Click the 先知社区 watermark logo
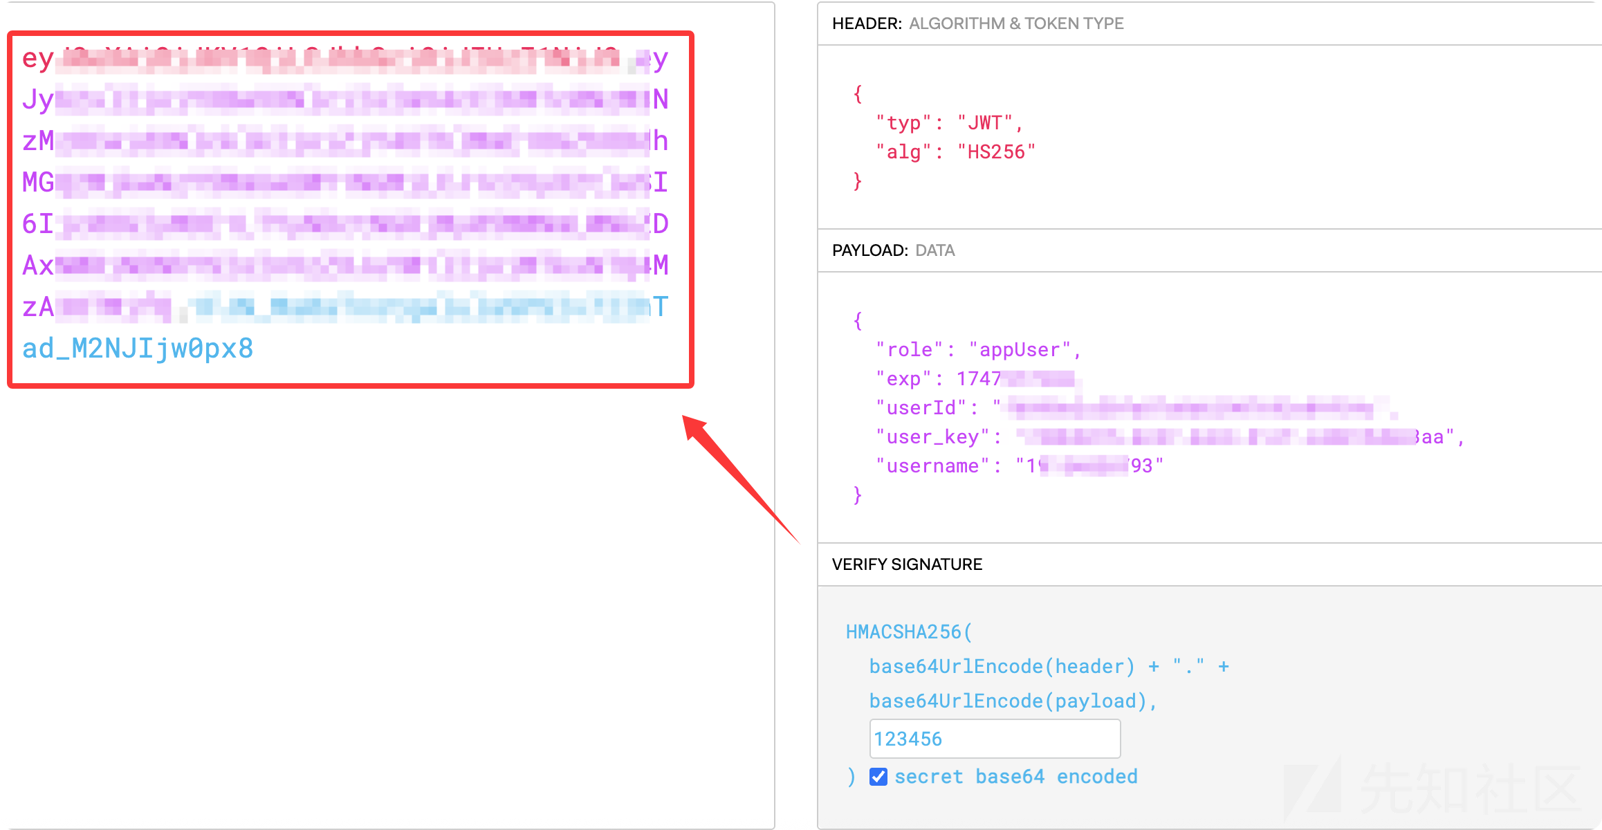Image resolution: width=1602 pixels, height=830 pixels. coord(1432,788)
